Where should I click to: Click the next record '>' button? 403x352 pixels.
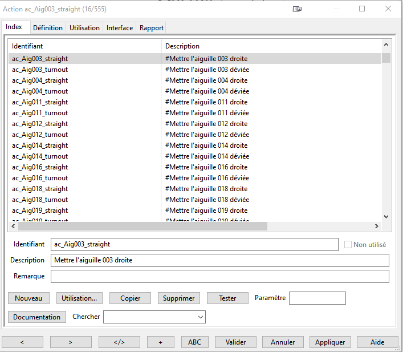point(71,342)
